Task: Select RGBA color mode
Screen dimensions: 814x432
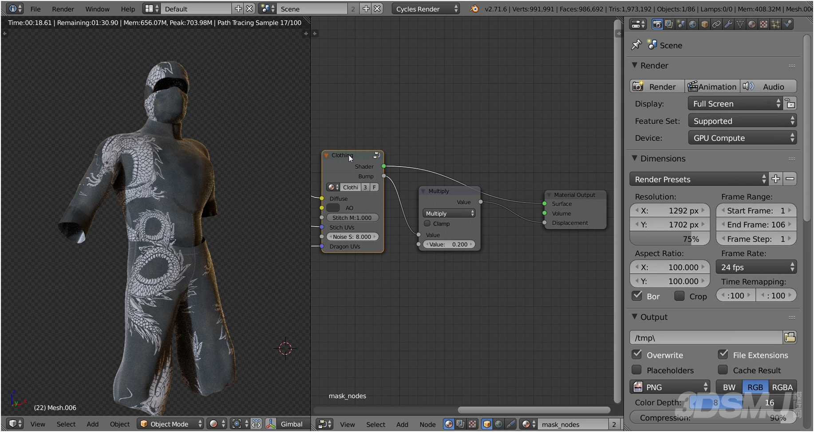Action: pyautogui.click(x=782, y=387)
